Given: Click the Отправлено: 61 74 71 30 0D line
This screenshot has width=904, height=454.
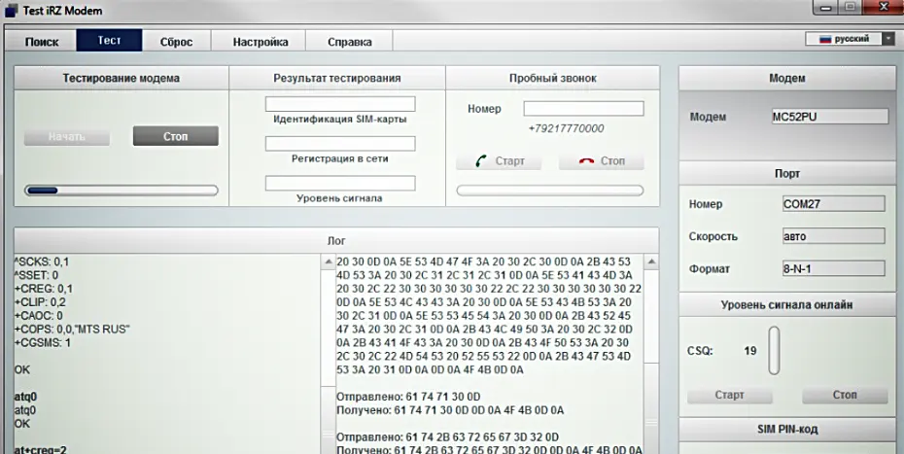Looking at the screenshot, I should pyautogui.click(x=408, y=397).
